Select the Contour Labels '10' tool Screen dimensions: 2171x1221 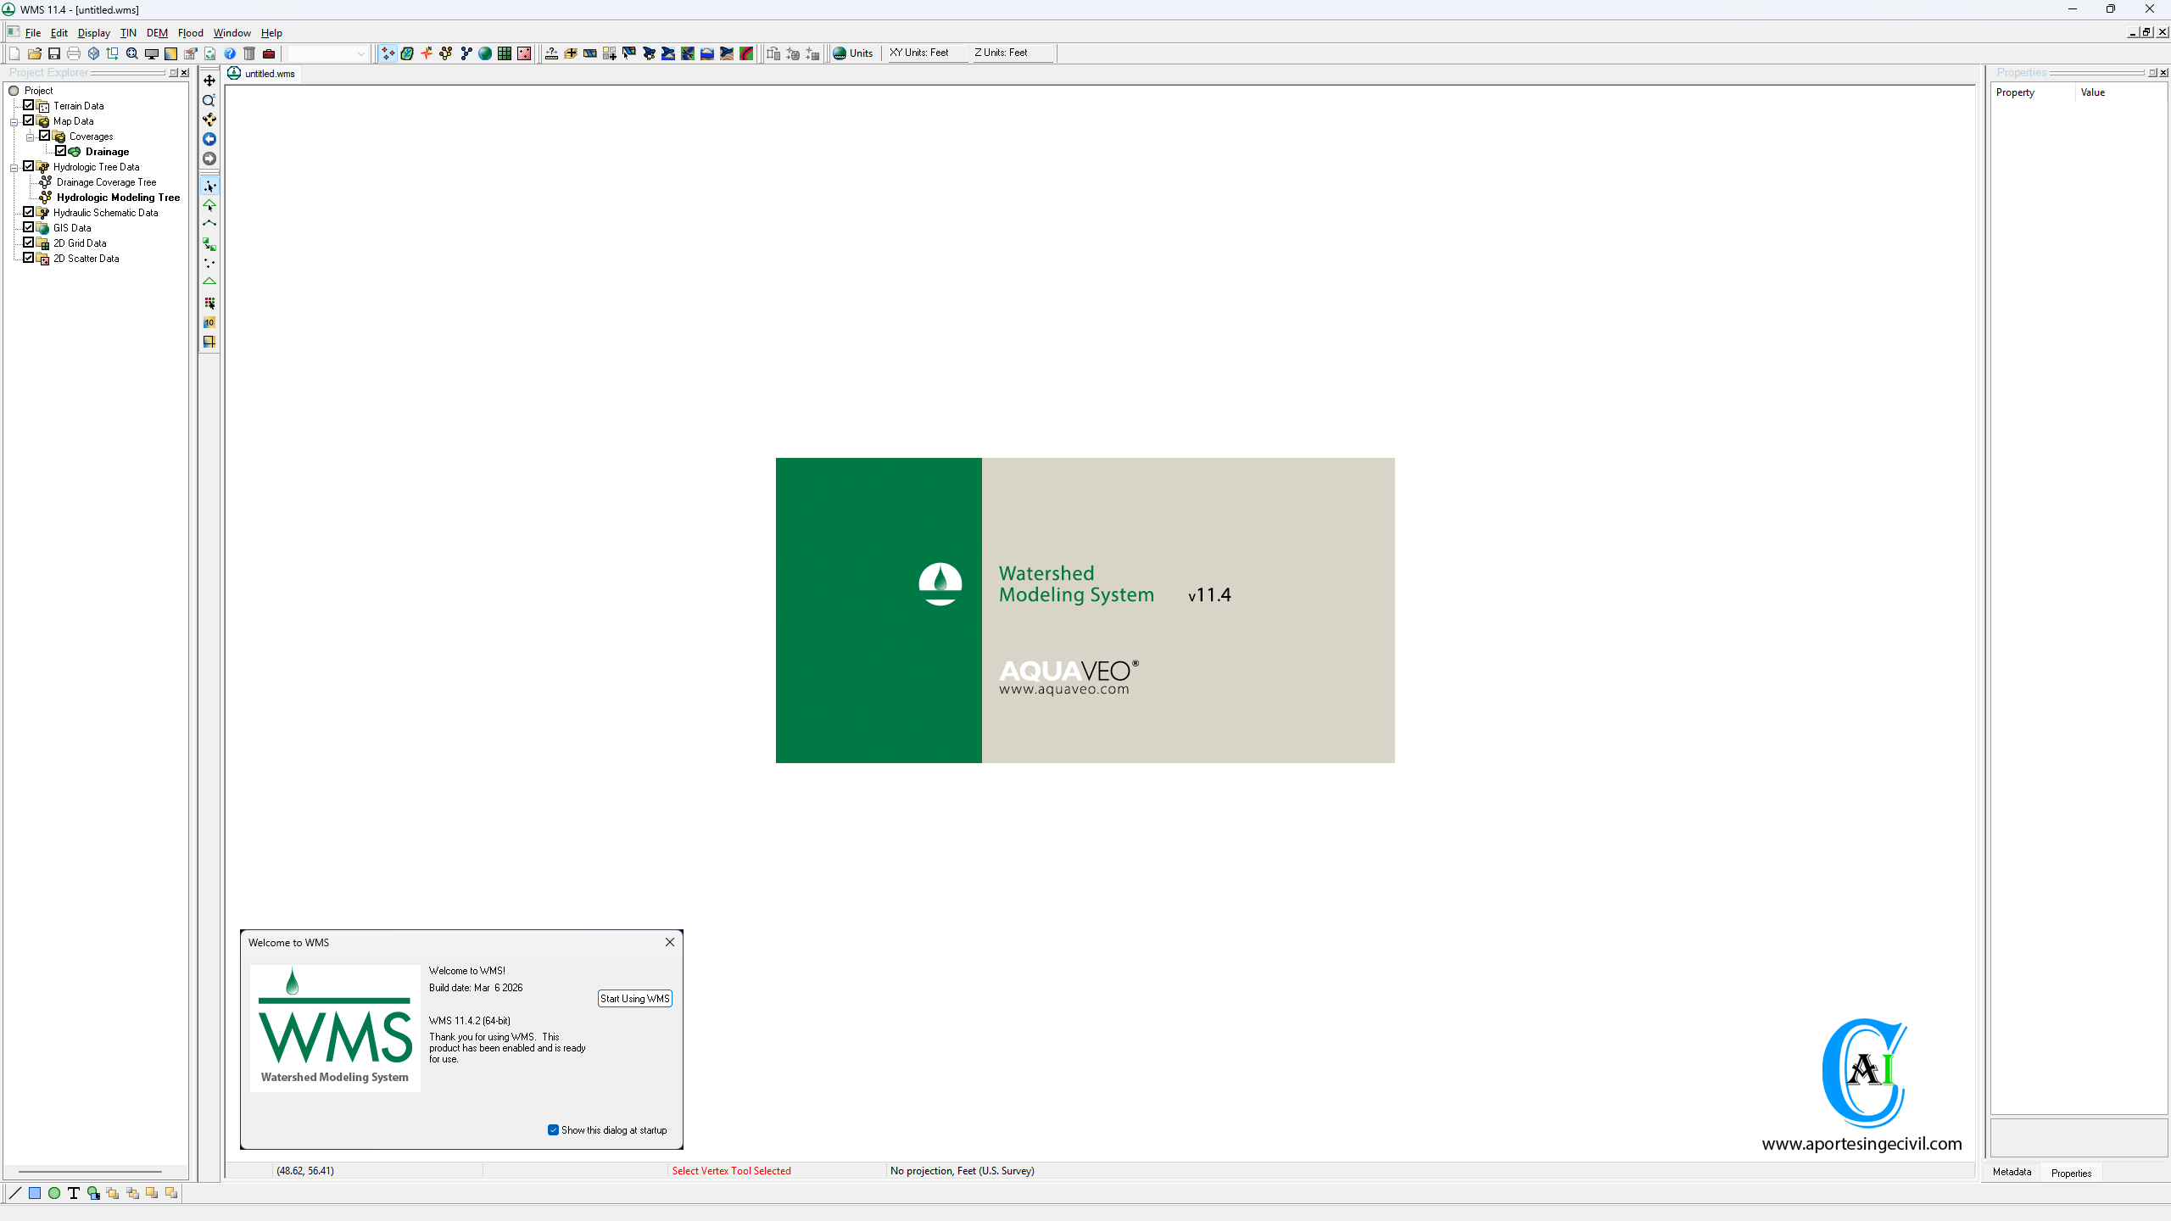point(209,322)
